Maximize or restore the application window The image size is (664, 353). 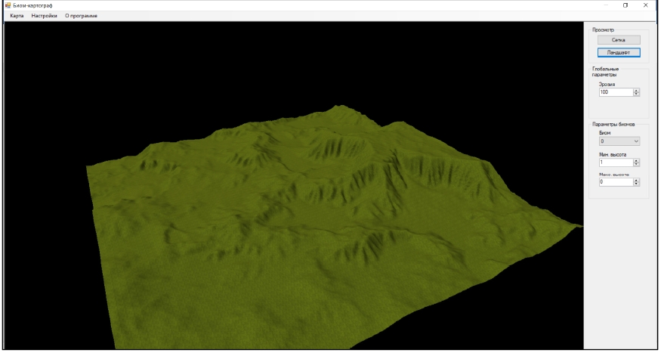click(x=625, y=5)
